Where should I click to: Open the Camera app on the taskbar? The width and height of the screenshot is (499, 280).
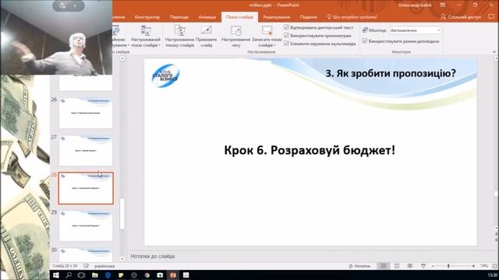pos(160,275)
